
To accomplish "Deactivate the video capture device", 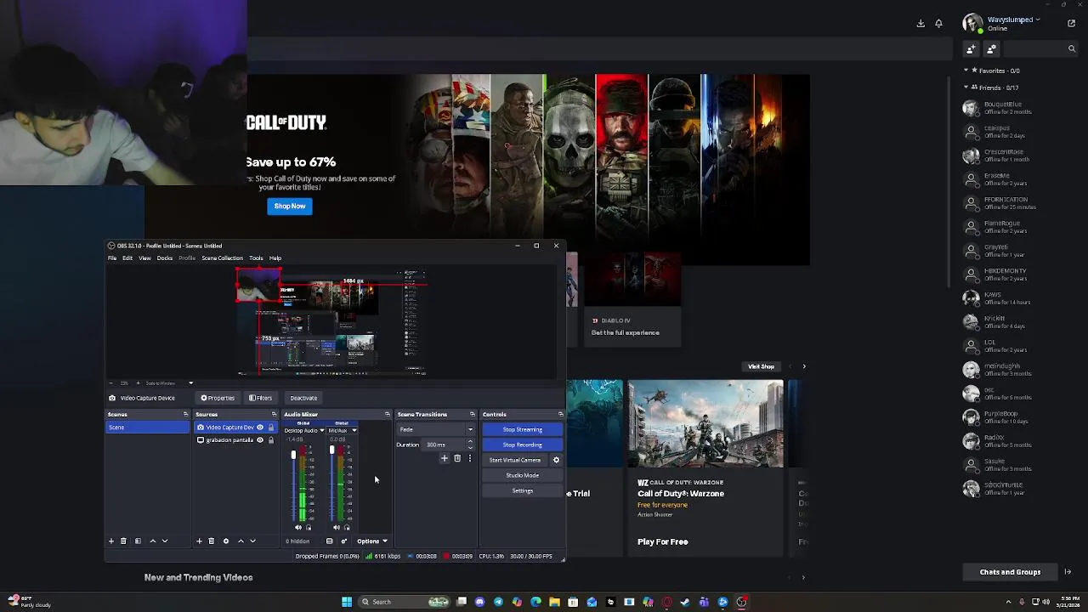I will click(303, 398).
